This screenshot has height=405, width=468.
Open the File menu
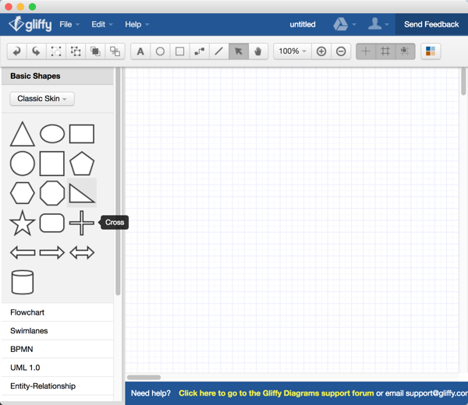[69, 24]
